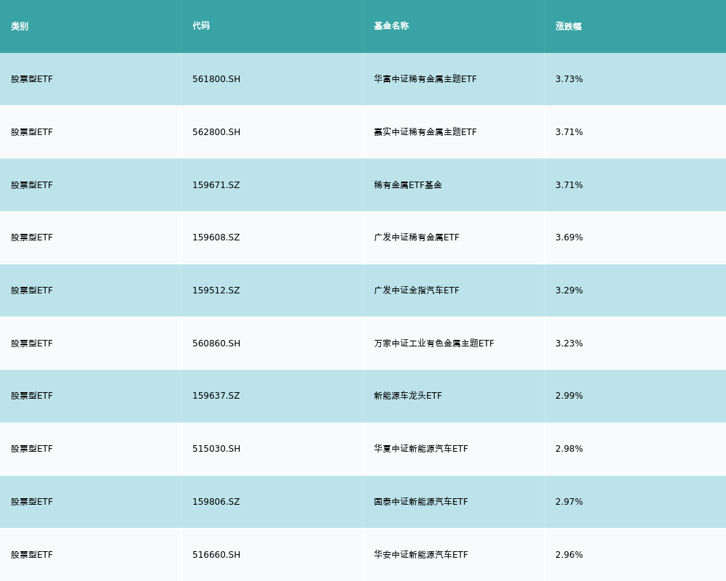Click 股票型ETF in the 159637.SZ row
The image size is (726, 581).
(x=32, y=396)
